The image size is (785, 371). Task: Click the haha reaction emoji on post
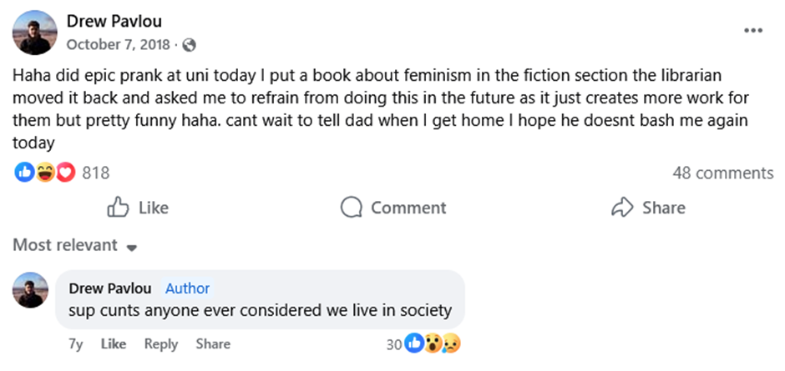coord(45,173)
